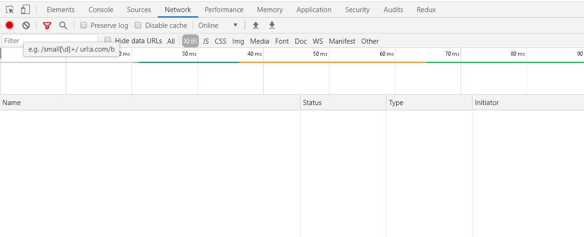Image resolution: width=584 pixels, height=237 pixels.
Task: Click the export HAR download arrow
Action: (x=272, y=25)
